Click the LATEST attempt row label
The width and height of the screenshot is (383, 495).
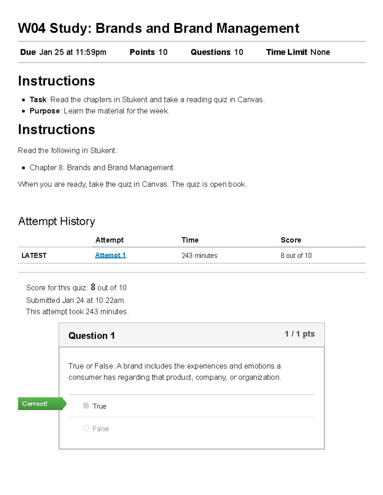pos(34,256)
